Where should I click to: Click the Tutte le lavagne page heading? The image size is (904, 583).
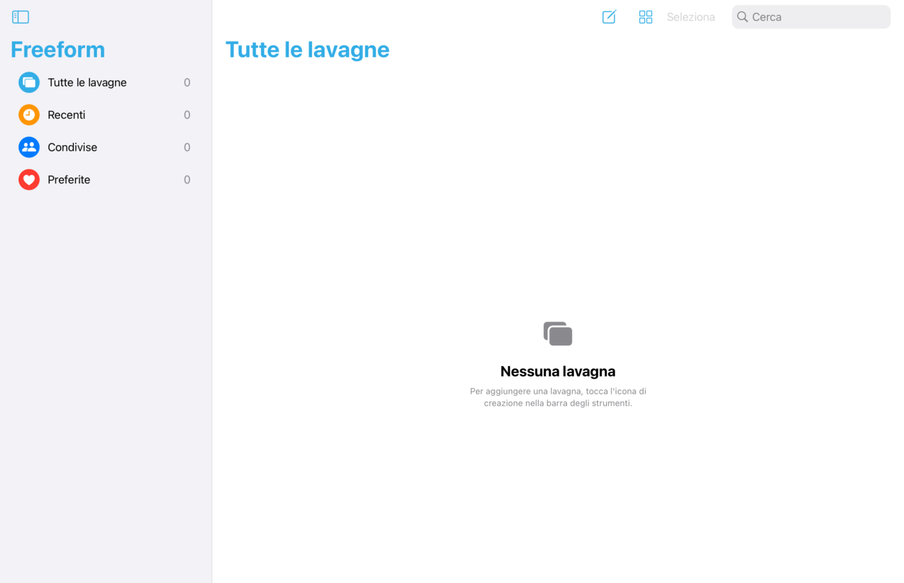[x=307, y=50]
